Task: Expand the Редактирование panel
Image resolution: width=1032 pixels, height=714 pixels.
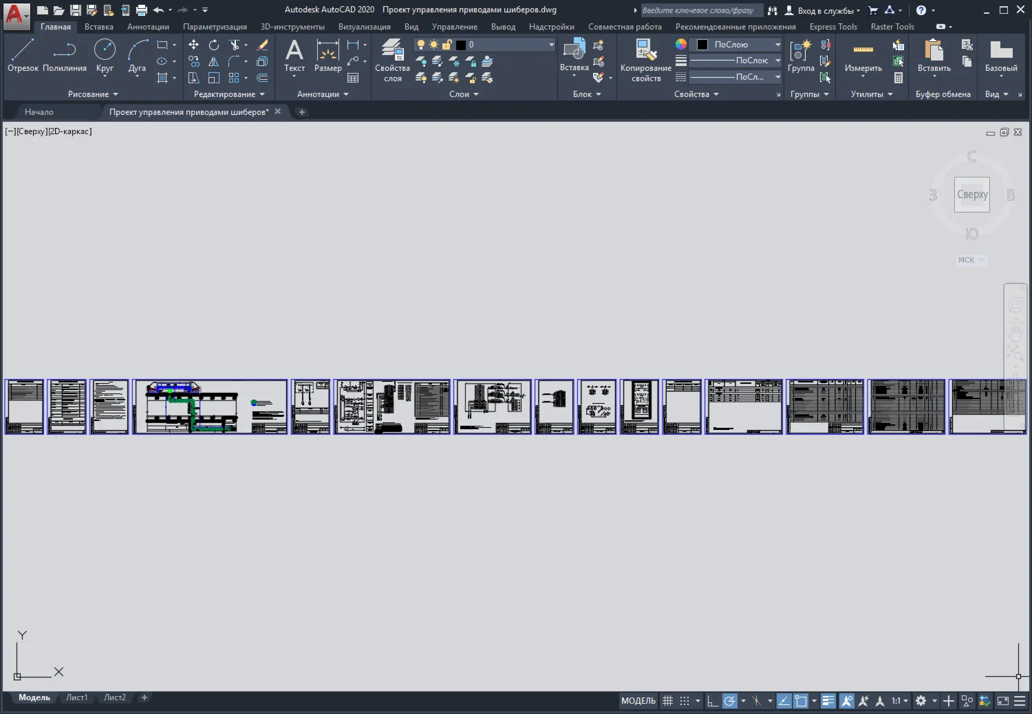Action: click(229, 94)
